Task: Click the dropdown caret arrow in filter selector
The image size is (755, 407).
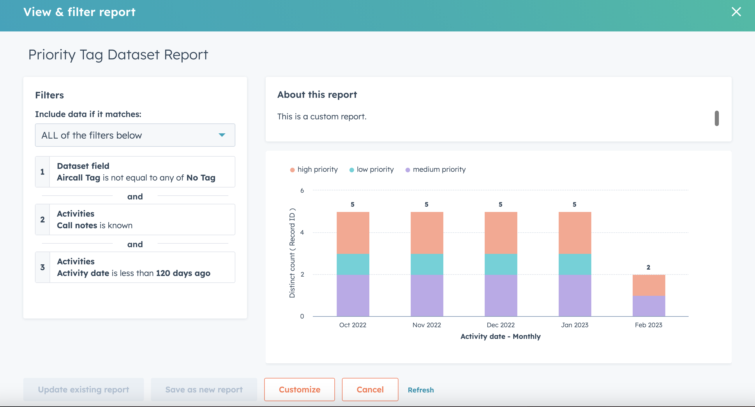Action: 222,135
